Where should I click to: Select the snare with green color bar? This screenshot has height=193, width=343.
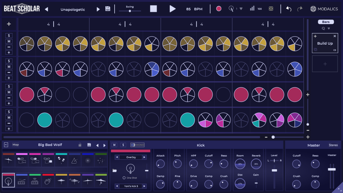coord(35,181)
